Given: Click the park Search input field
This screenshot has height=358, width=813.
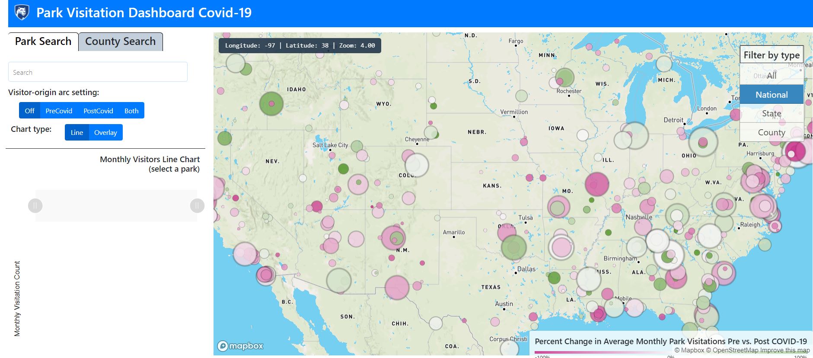Looking at the screenshot, I should (98, 72).
